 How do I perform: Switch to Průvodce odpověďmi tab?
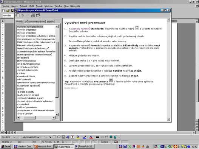click(x=34, y=22)
